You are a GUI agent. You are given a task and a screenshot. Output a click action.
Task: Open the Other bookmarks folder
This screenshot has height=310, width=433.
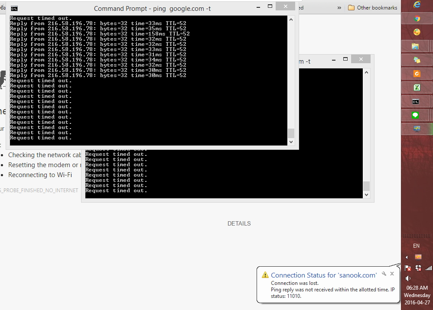coord(372,8)
